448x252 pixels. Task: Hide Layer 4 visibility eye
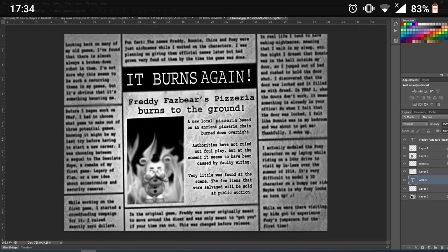tap(404, 189)
